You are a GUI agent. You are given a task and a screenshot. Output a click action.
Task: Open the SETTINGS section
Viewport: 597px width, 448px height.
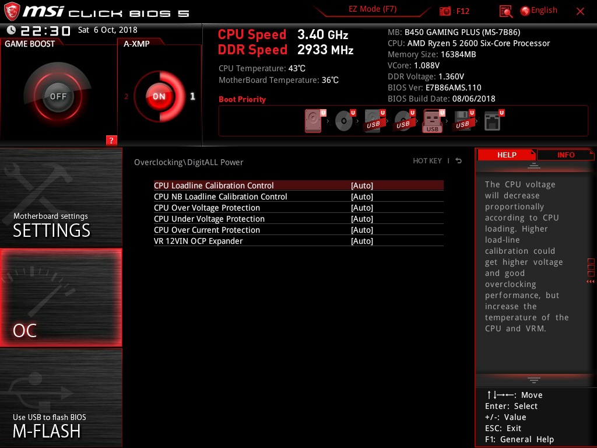pyautogui.click(x=61, y=198)
